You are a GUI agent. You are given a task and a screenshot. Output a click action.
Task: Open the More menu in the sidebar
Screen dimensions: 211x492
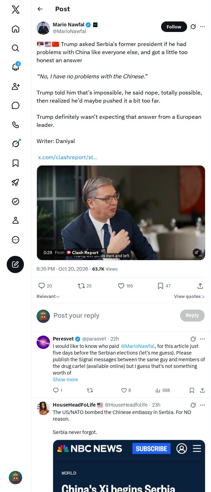point(15,240)
